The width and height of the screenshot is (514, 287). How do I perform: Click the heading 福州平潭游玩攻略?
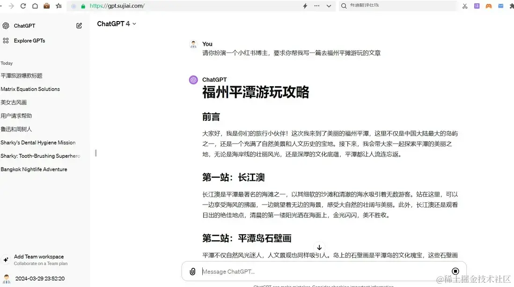point(256,92)
